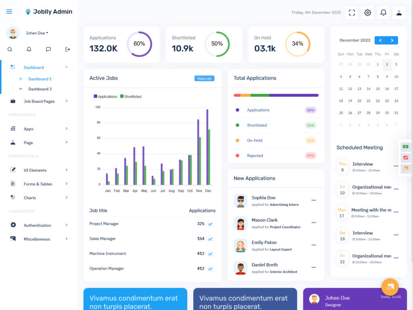Image resolution: width=413 pixels, height=310 pixels.
Task: Expand the Charts sidebar section
Action: [x=30, y=197]
